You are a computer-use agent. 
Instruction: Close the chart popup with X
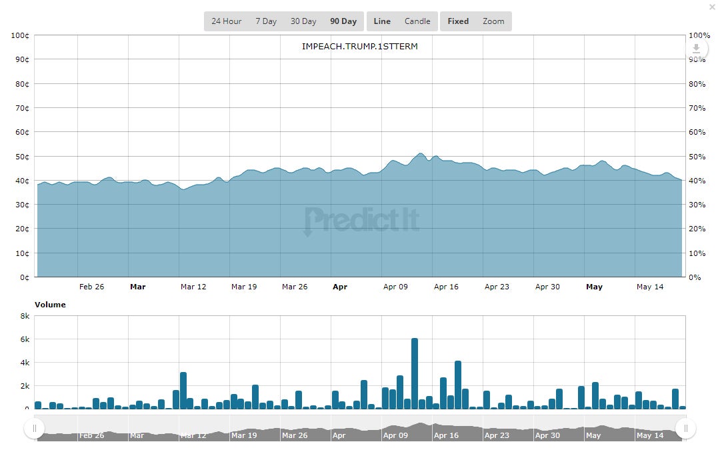713,7
